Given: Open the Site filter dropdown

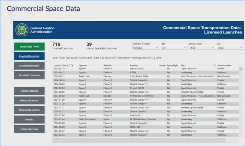Looking at the screenshot, I should [x=230, y=48].
